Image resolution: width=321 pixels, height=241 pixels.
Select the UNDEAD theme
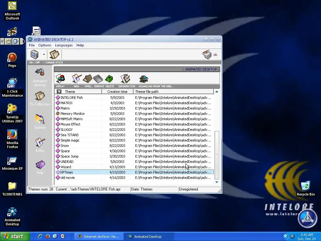pyautogui.click(x=134, y=162)
